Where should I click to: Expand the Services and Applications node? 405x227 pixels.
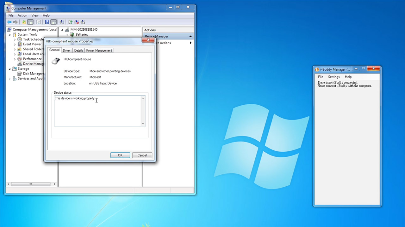(9, 79)
